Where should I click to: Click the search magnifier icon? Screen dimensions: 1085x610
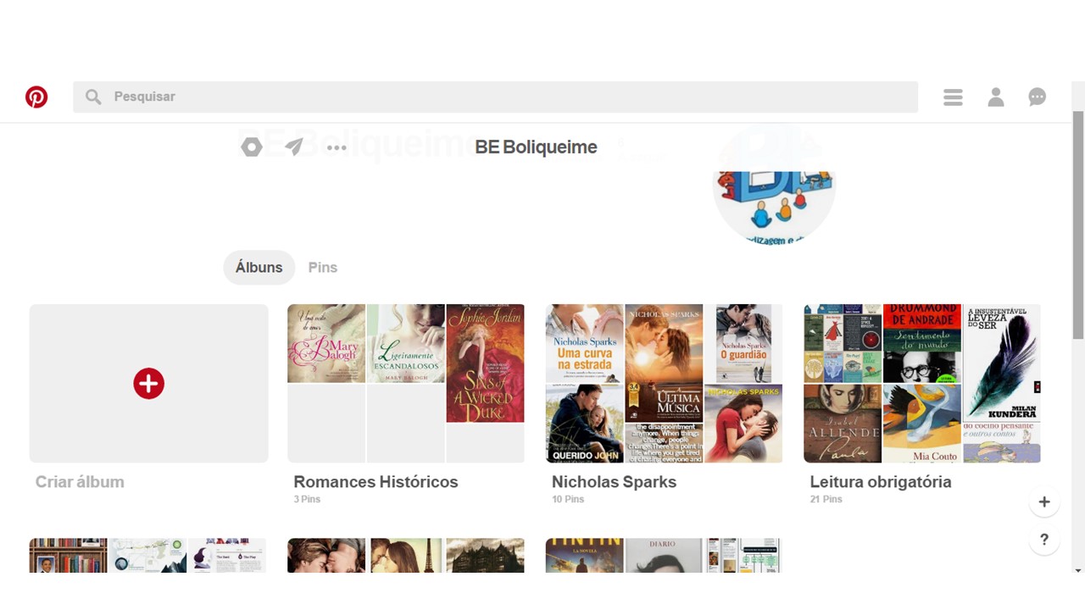pos(93,97)
